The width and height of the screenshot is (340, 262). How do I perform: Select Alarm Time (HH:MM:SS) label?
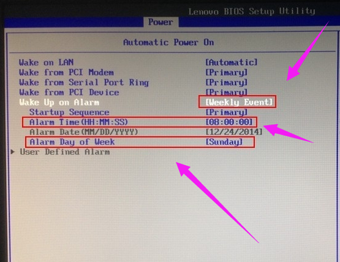[x=78, y=122]
